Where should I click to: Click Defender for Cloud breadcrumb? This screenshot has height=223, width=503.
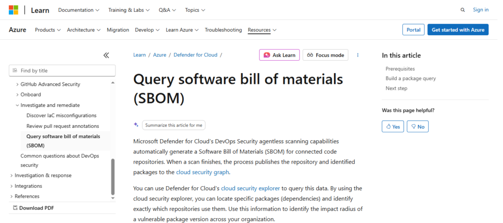click(x=196, y=55)
